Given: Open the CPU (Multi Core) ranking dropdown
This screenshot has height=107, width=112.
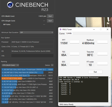Looking at the screenshot, I should (10, 65).
